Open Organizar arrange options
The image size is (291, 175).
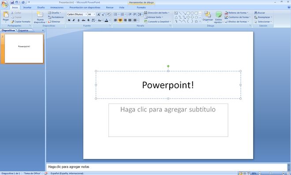click(208, 17)
